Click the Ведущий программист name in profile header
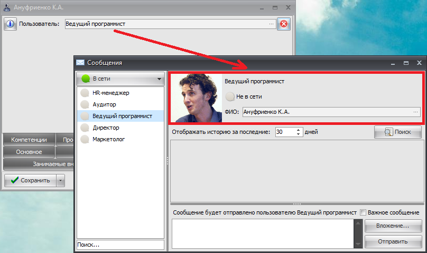The image size is (427, 253). click(x=254, y=81)
